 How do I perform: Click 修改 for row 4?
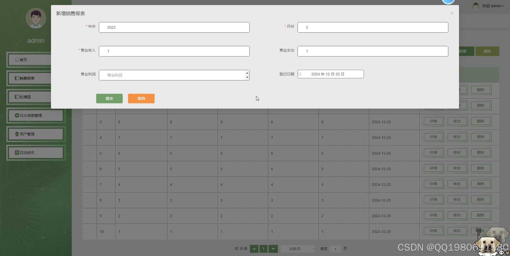pyautogui.click(x=457, y=137)
